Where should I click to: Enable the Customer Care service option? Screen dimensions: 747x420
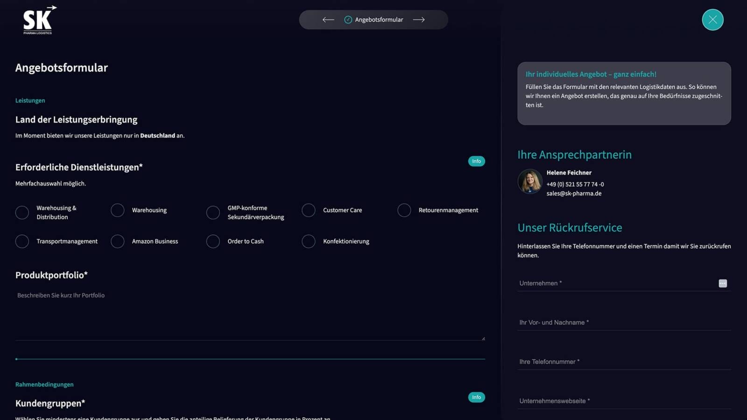pyautogui.click(x=309, y=210)
